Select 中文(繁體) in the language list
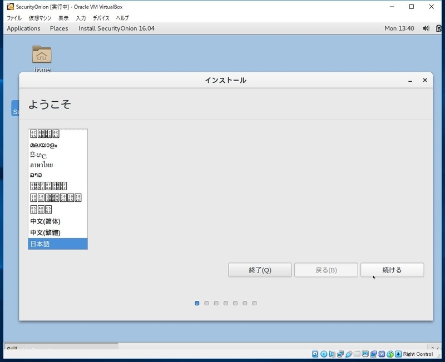The image size is (445, 362). click(58, 232)
